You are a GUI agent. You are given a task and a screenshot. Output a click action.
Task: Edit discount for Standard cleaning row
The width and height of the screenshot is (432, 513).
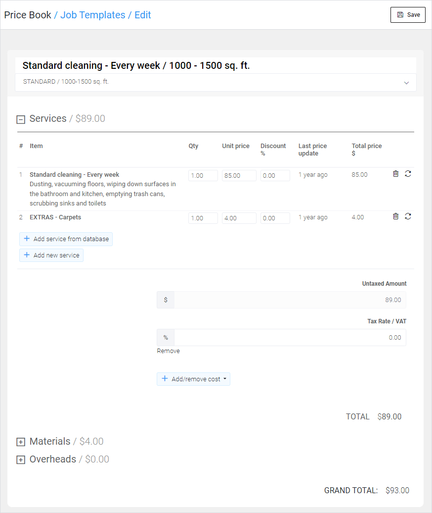(x=275, y=176)
